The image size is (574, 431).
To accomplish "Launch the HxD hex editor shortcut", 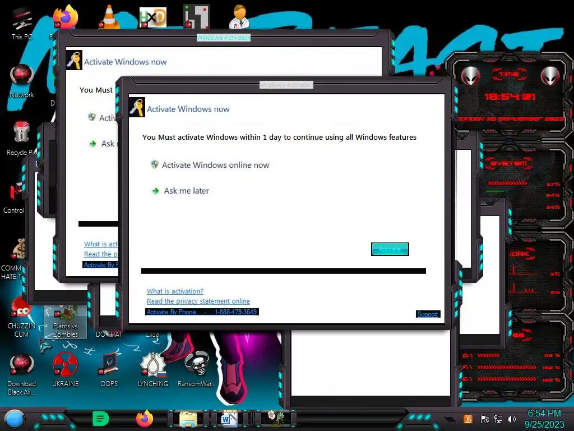I will coord(153,17).
